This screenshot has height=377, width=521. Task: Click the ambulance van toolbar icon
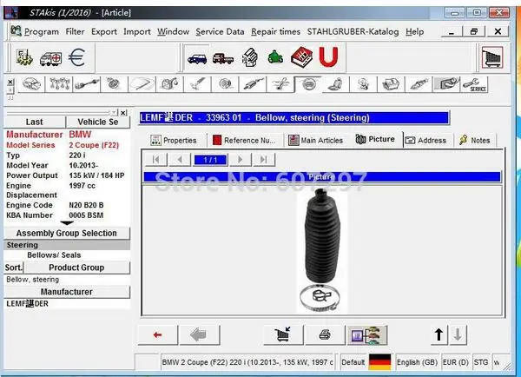(50, 58)
